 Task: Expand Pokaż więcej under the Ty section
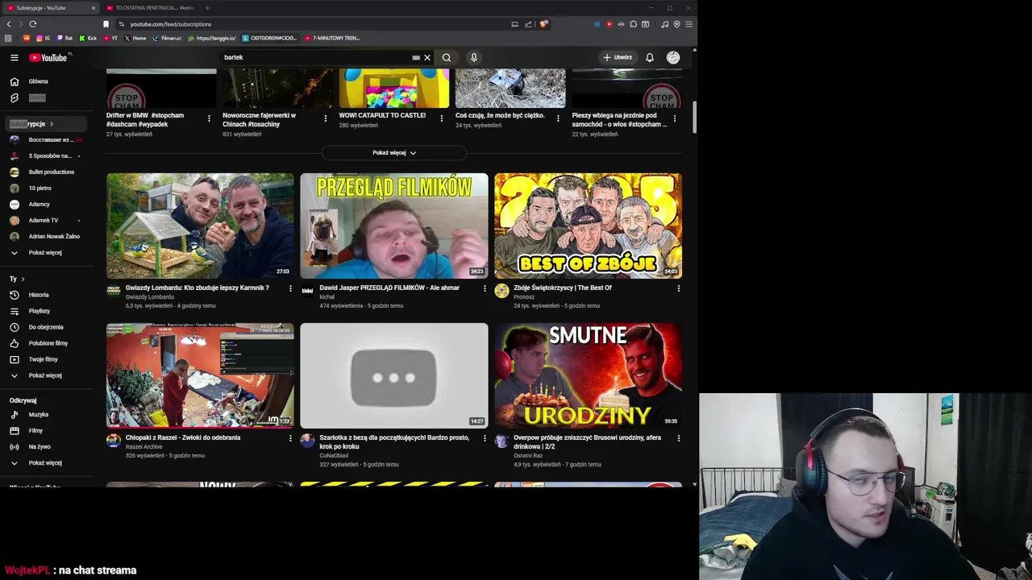click(44, 375)
